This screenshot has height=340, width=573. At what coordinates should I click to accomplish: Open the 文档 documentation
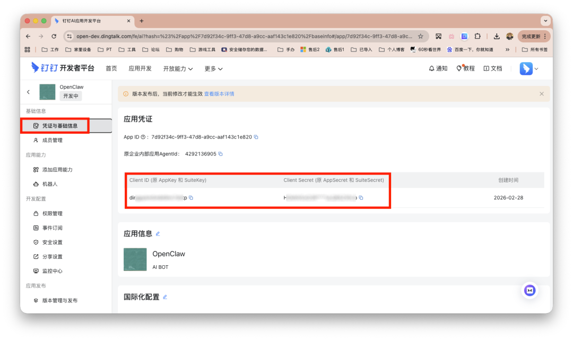click(493, 68)
